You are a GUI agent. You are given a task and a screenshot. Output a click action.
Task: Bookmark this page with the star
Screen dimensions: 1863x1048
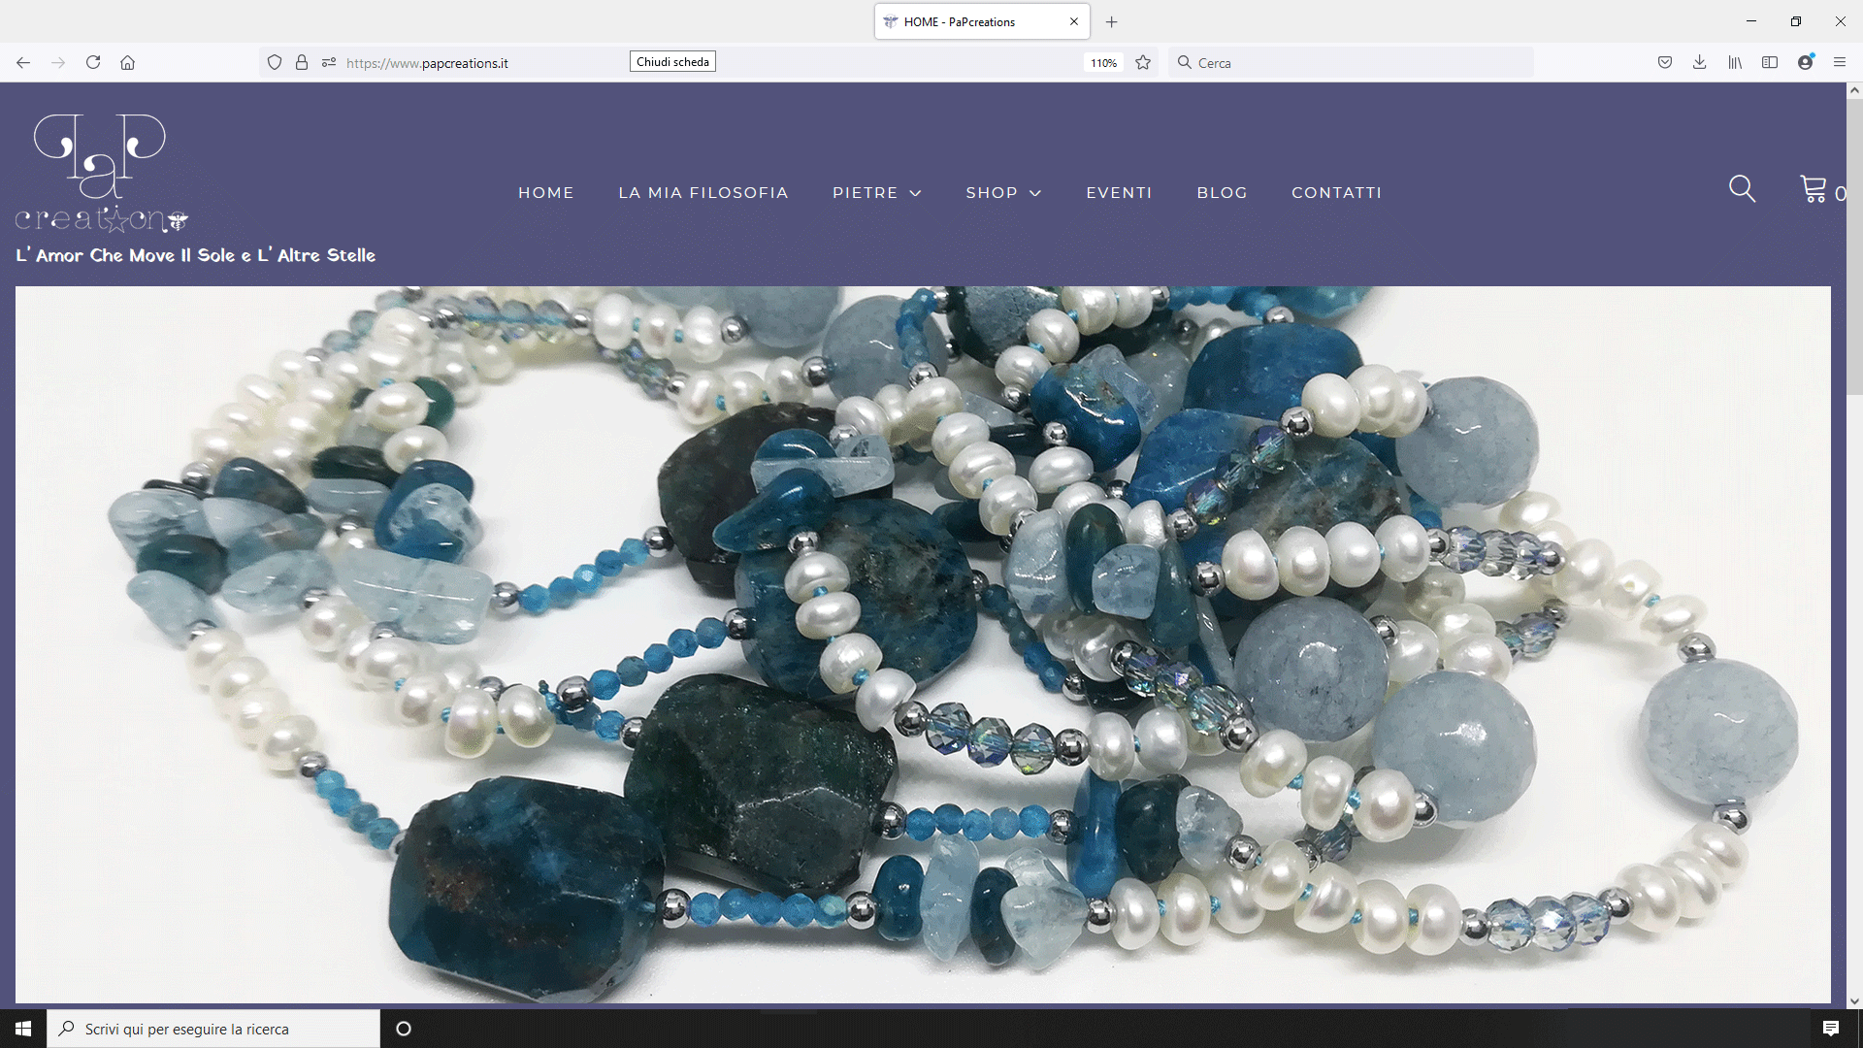tap(1143, 63)
